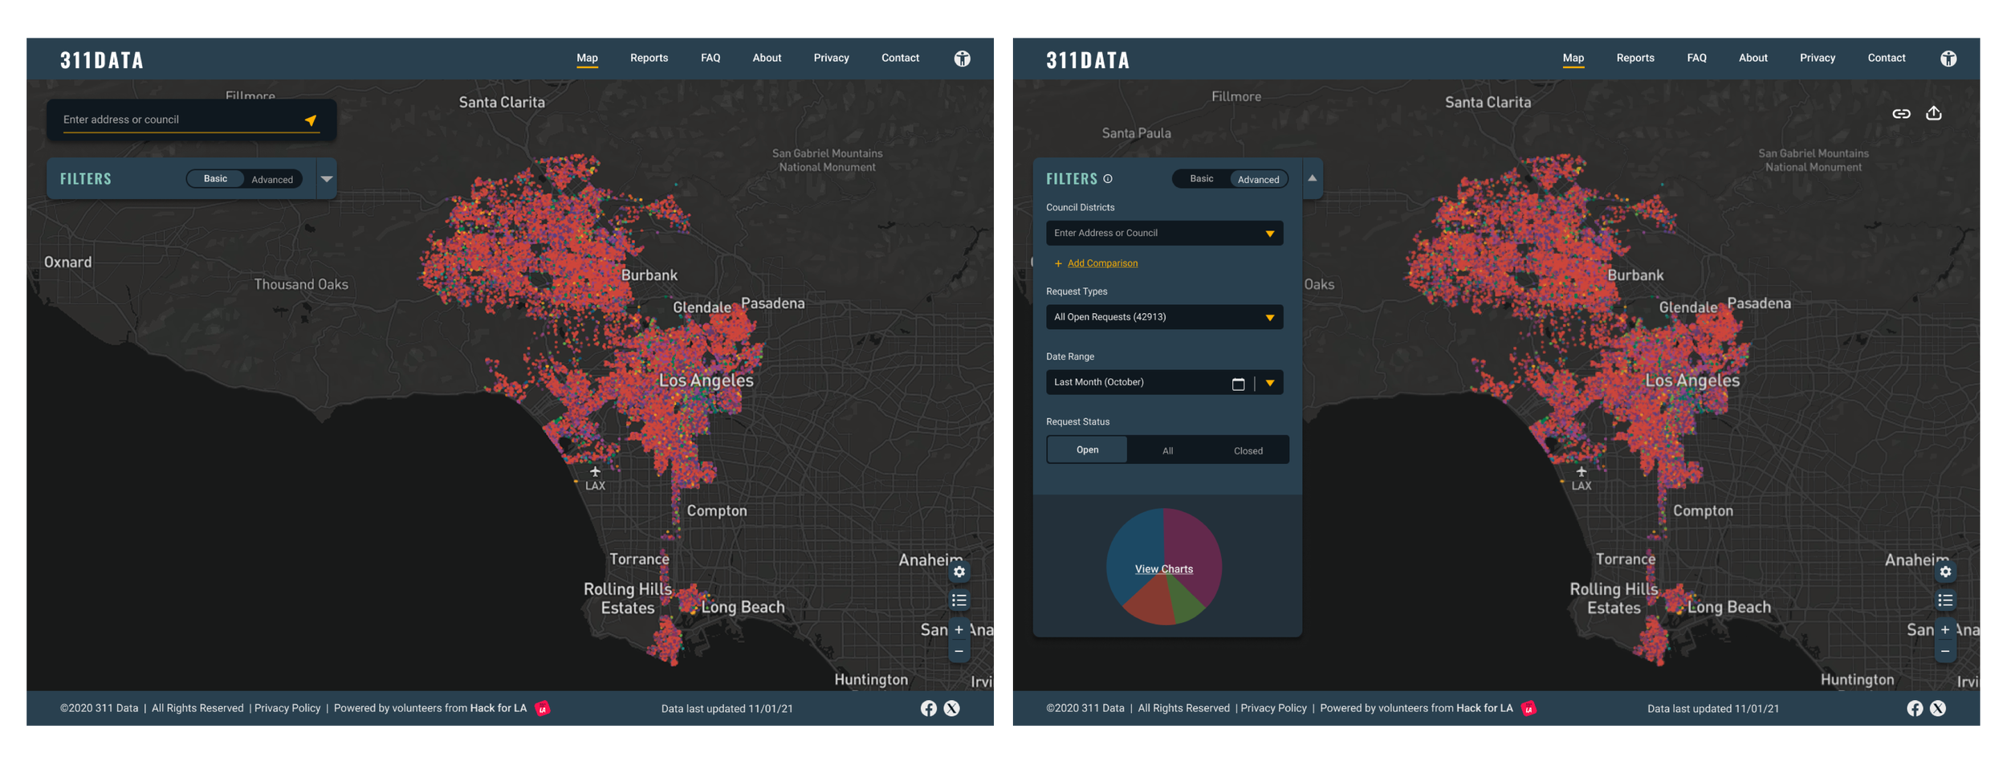The image size is (2007, 761).
Task: Open All Open Requests (42913) selector
Action: pos(1164,317)
